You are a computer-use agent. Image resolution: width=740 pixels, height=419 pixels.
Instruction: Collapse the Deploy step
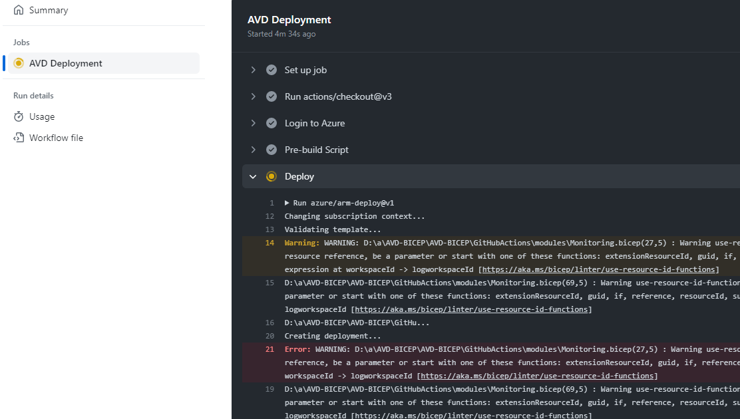pyautogui.click(x=253, y=176)
